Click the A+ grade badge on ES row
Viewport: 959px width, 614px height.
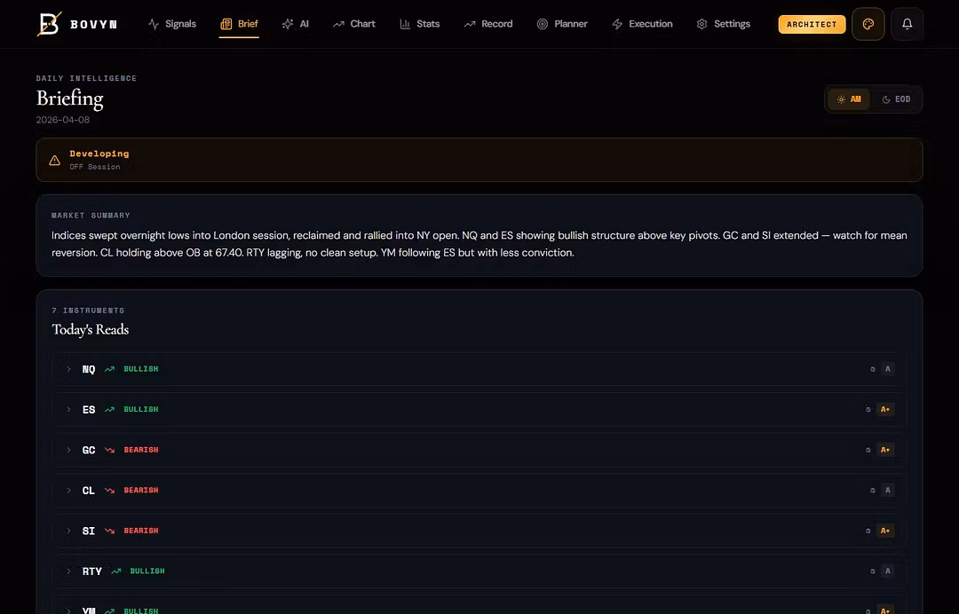[884, 409]
